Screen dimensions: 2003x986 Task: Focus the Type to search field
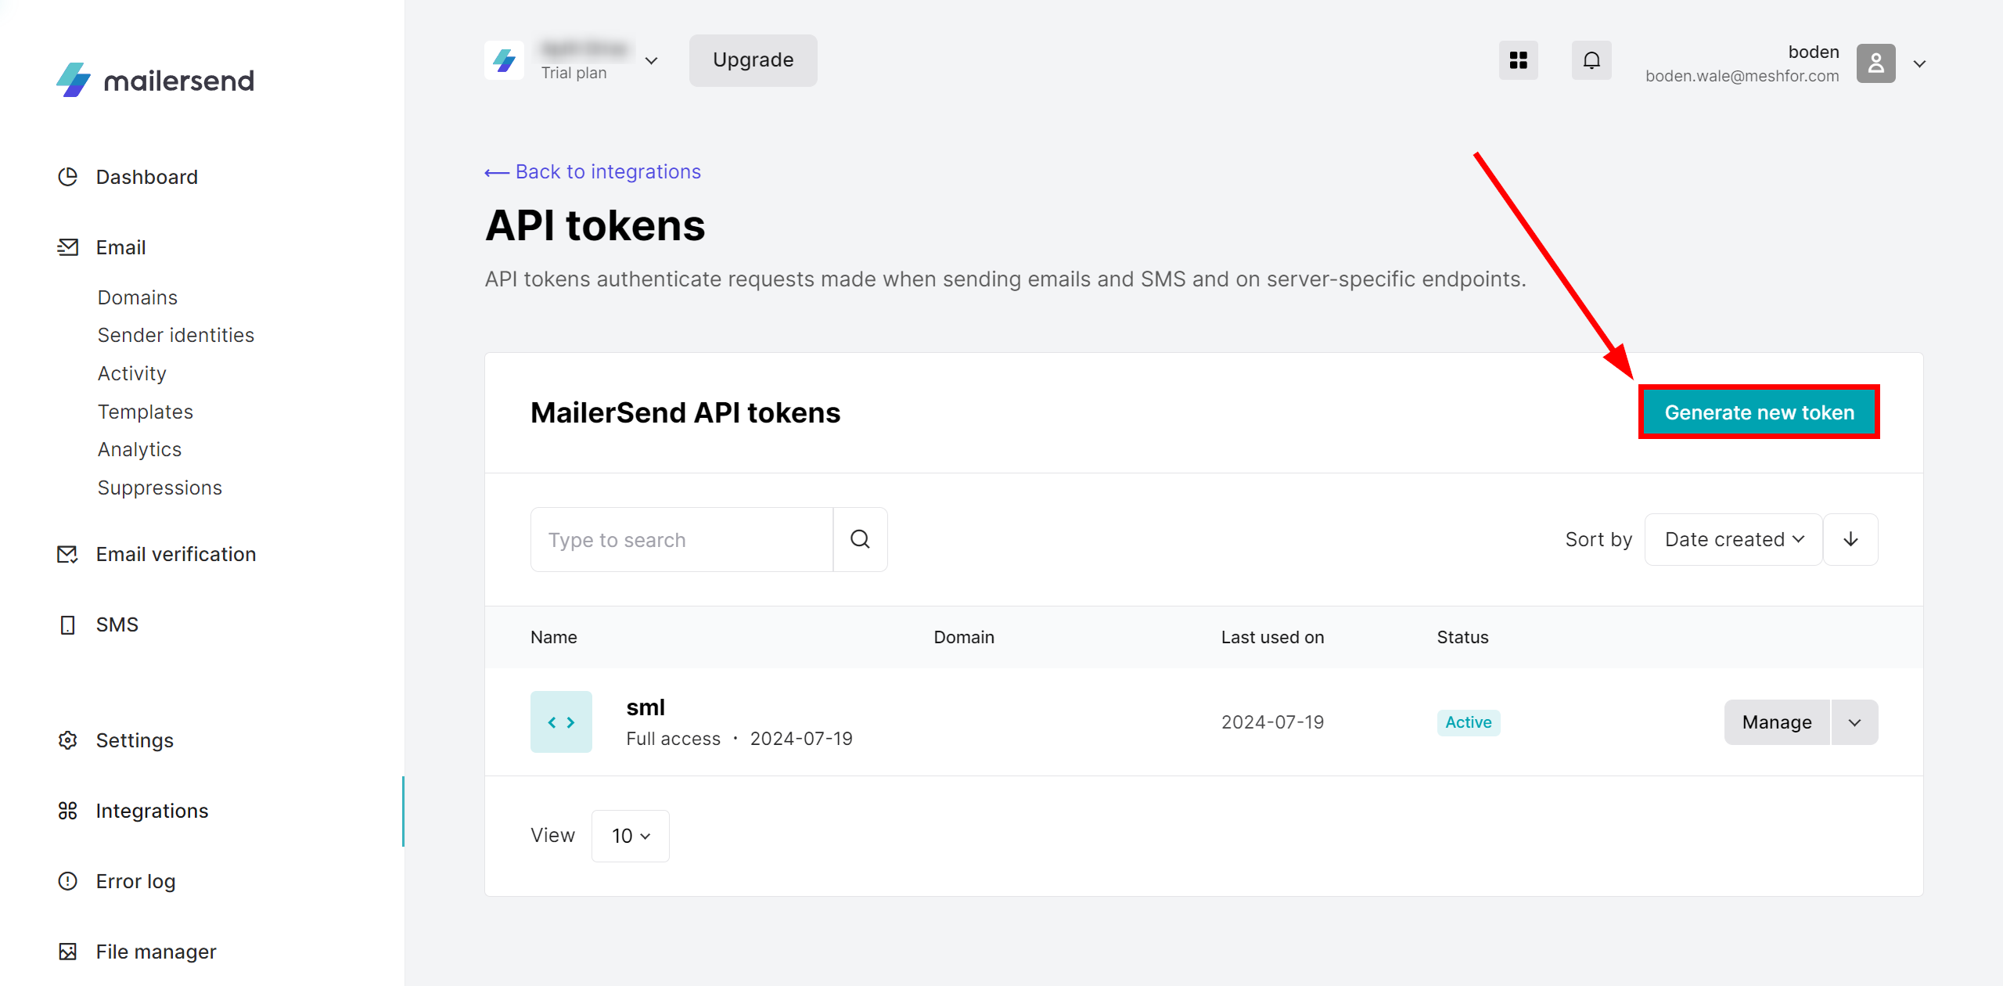(x=681, y=540)
